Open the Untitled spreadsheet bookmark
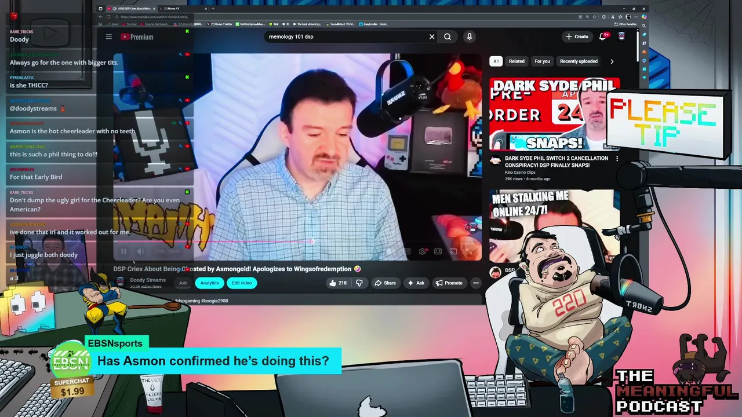Image resolution: width=742 pixels, height=417 pixels. coord(251,24)
